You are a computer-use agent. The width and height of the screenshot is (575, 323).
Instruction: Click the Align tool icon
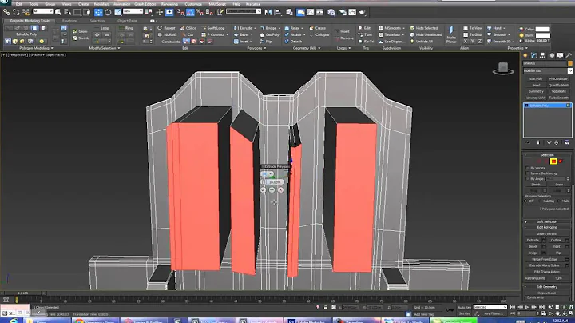pos(278,12)
